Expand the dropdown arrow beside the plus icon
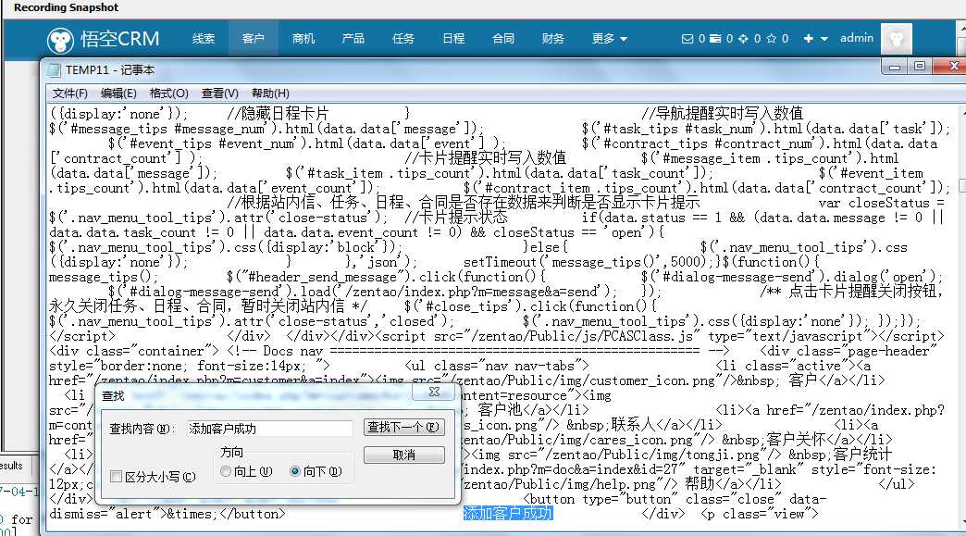966x536 pixels. click(824, 39)
